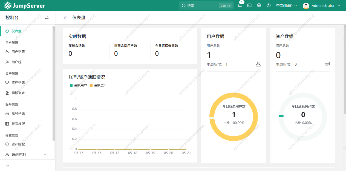Click the 账号列表 lock icon

7,113
